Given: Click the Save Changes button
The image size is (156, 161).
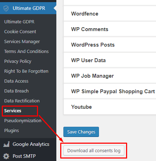Looking at the screenshot, I should pos(81,132).
